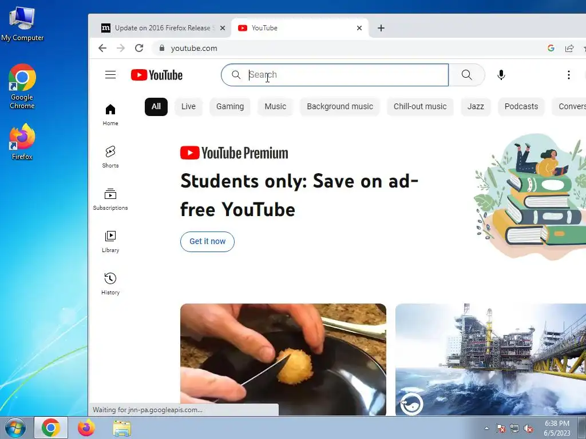Image resolution: width=586 pixels, height=439 pixels.
Task: Click the share page icon
Action: [x=569, y=48]
